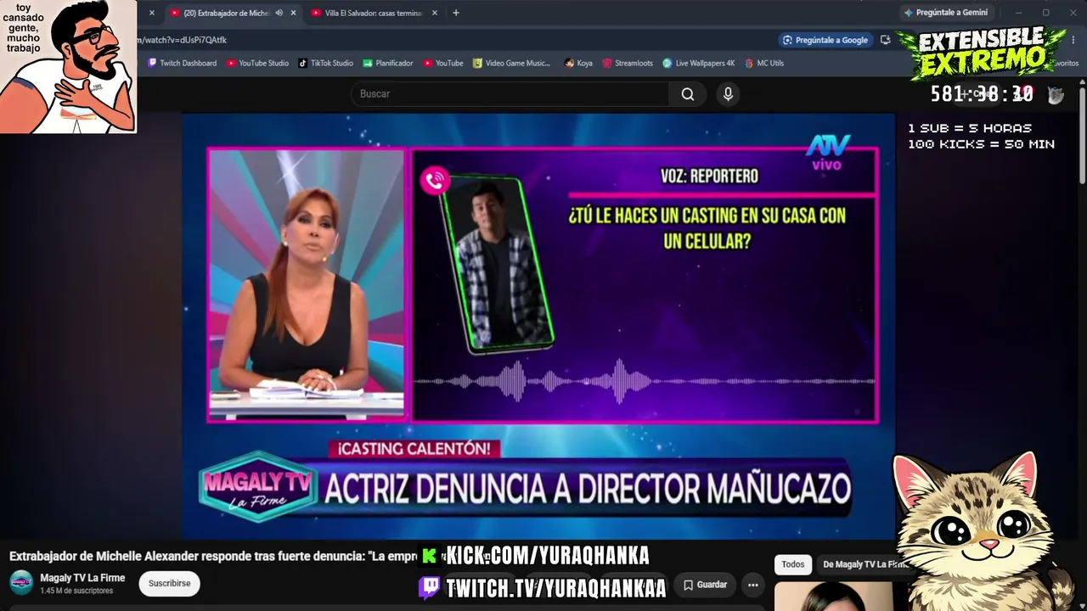This screenshot has width=1087, height=611.
Task: Click the video title starting 'Extrabajador de Michelle Alexander'
Action: [x=212, y=557]
